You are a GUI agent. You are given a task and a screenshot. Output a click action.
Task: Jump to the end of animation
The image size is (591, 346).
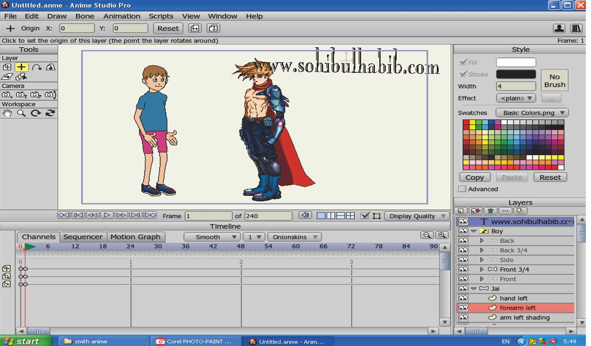click(150, 215)
